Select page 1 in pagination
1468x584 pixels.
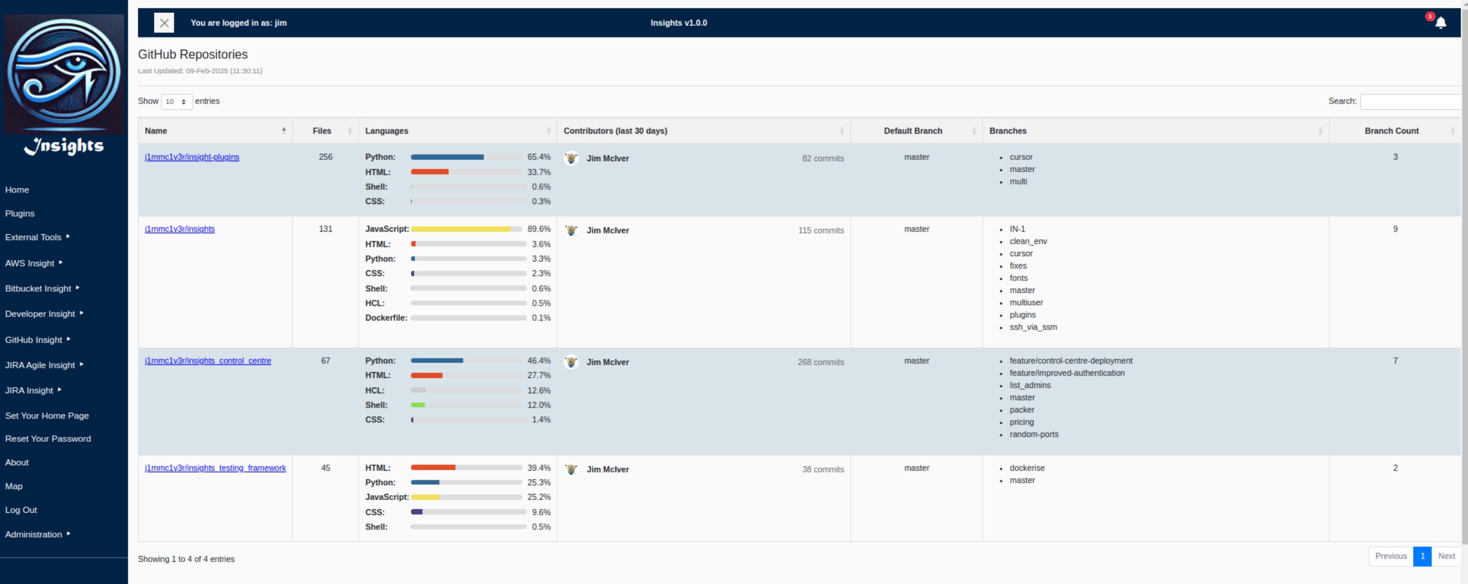click(1422, 556)
